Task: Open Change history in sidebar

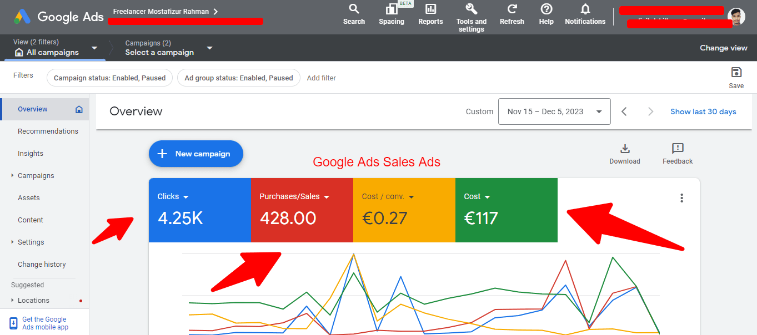Action: point(42,265)
